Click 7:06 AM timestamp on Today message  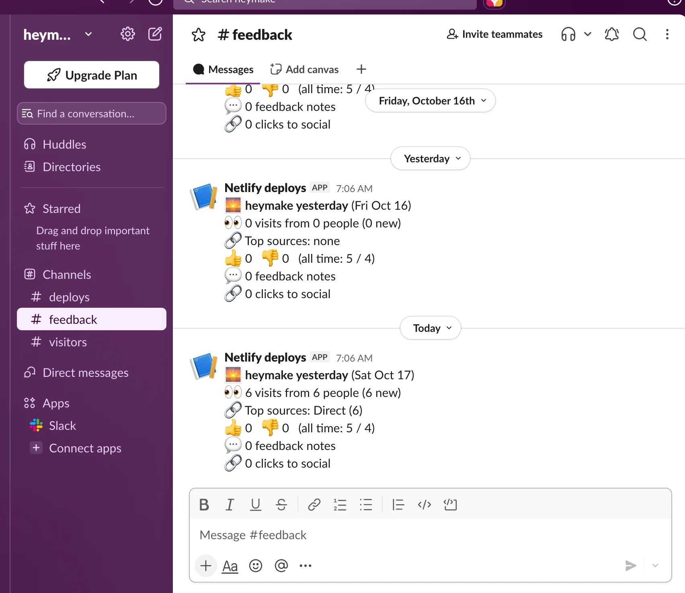[354, 358]
